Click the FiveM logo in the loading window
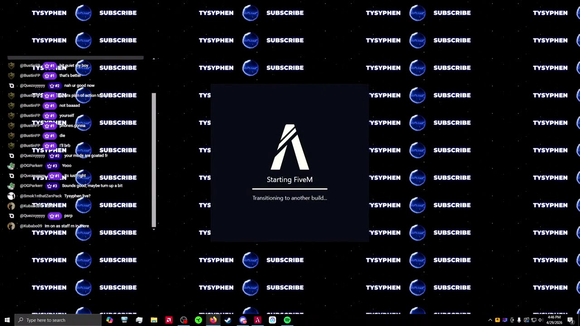The height and width of the screenshot is (326, 580). coord(290,147)
